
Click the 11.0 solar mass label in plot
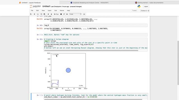coord(81,86)
